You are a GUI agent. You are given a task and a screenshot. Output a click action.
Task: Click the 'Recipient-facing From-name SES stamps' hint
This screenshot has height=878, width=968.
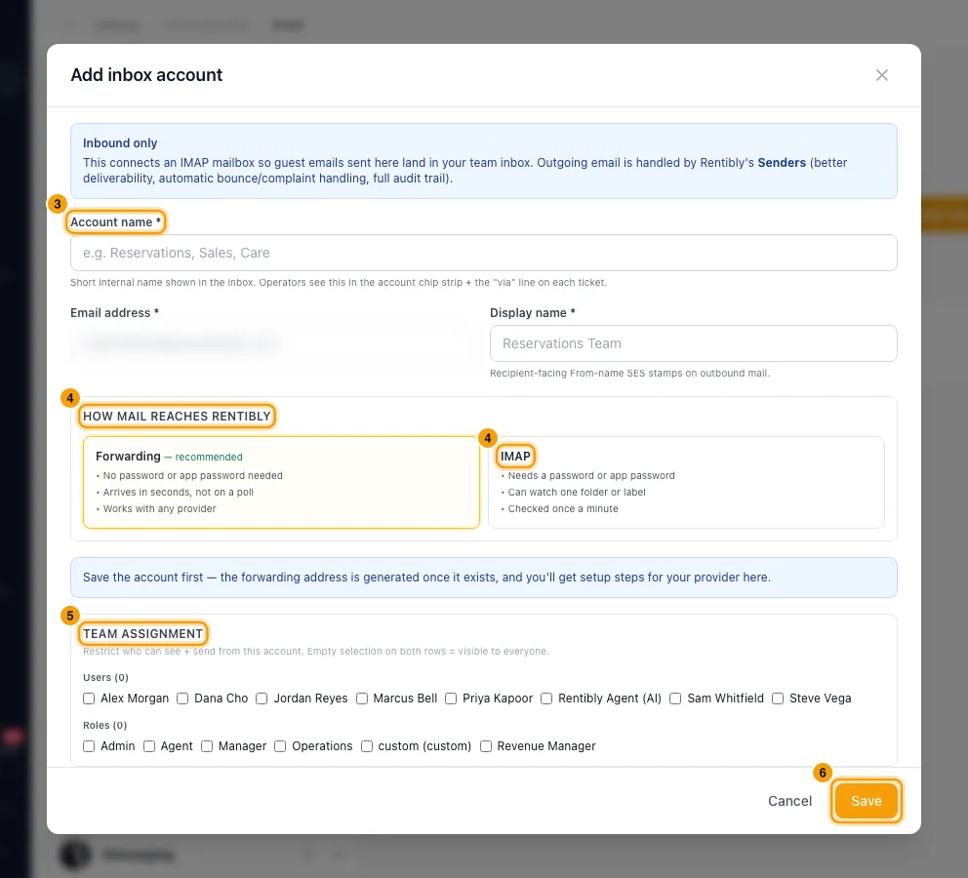(629, 374)
